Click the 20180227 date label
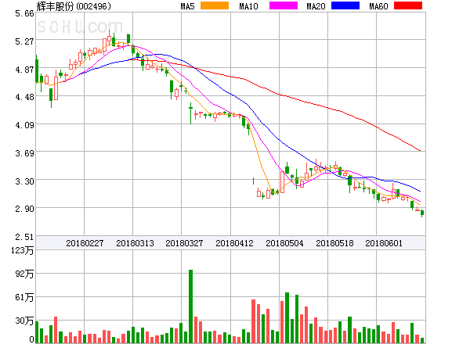The image size is (470, 344). [85, 243]
